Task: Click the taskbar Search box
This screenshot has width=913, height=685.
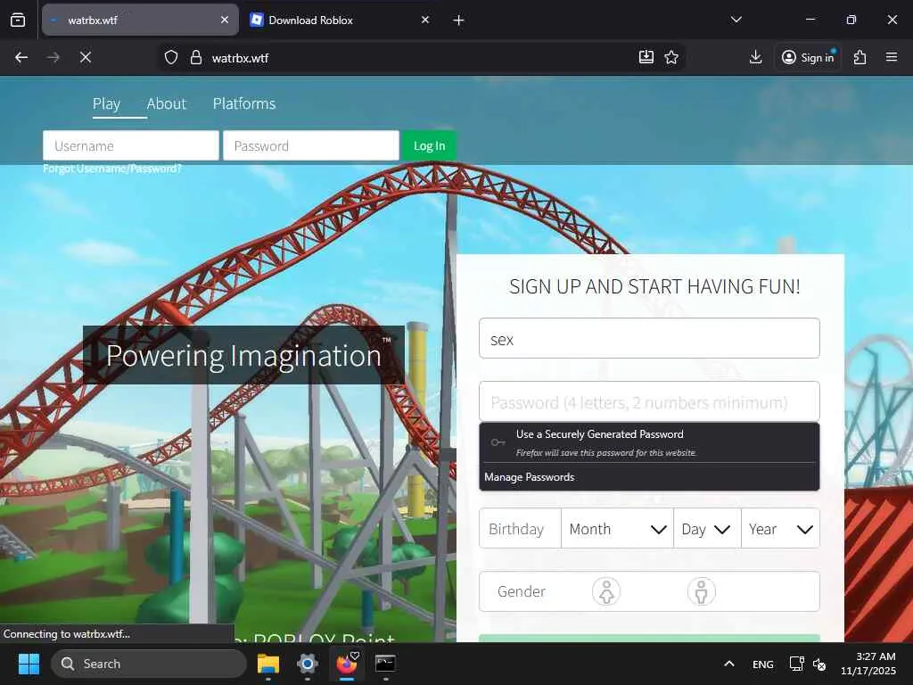Action: coord(149,664)
